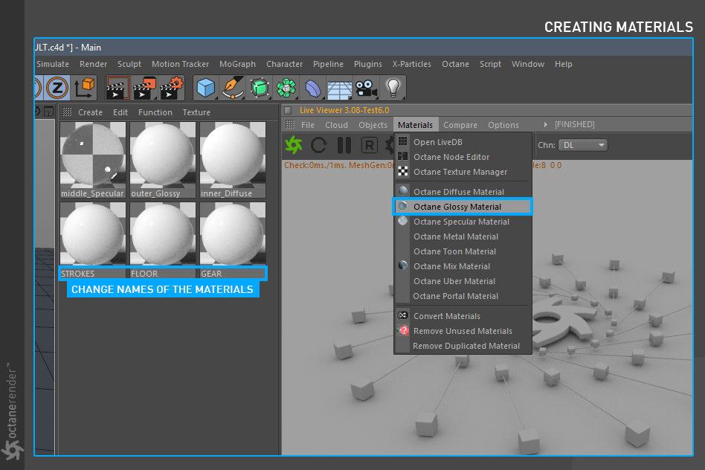Toggle coordinate system axis cube icon
Viewport: 705px width, 470px height.
tap(84, 88)
